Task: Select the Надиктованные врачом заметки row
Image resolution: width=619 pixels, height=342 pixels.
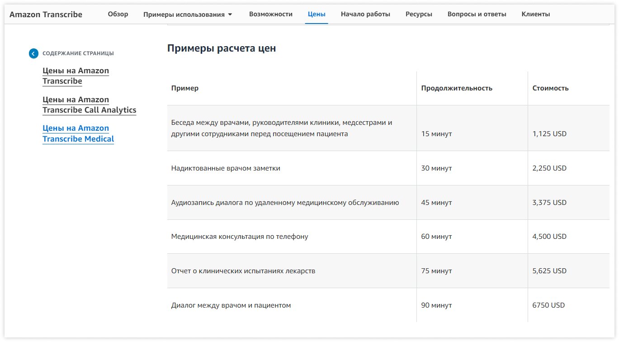Action: pos(226,168)
